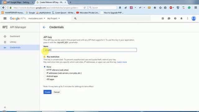Click browser back button
The image size is (199, 112).
coord(3,7)
